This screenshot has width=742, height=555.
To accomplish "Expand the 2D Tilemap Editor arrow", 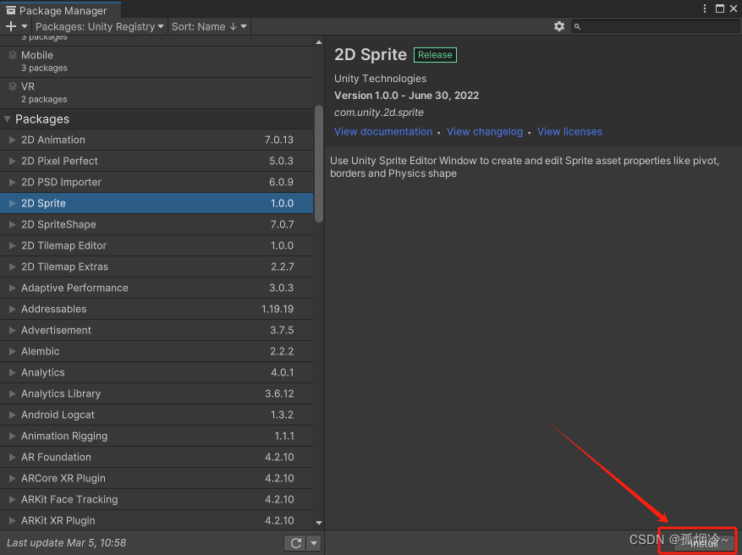I will point(13,245).
